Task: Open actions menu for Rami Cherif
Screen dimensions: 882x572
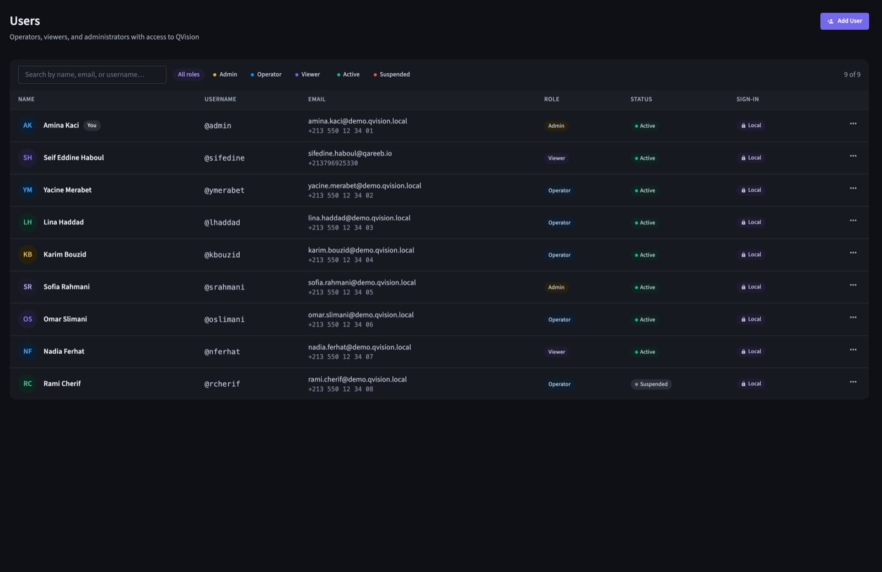Action: [x=853, y=382]
